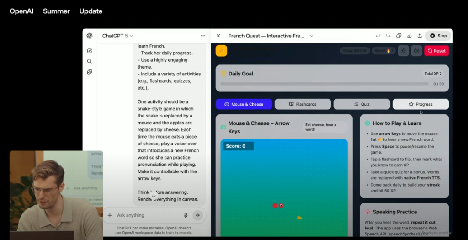The height and width of the screenshot is (240, 468).
Task: Click the Speaking Practice microphone icon
Action: (367, 212)
